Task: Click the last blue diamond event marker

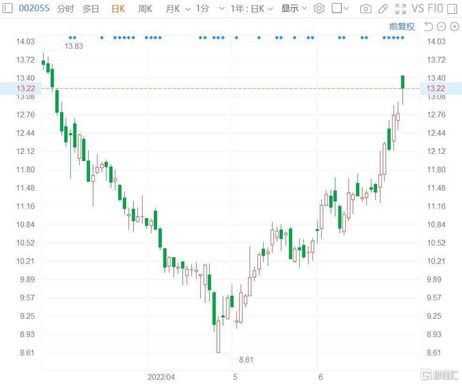Action: 402,38
